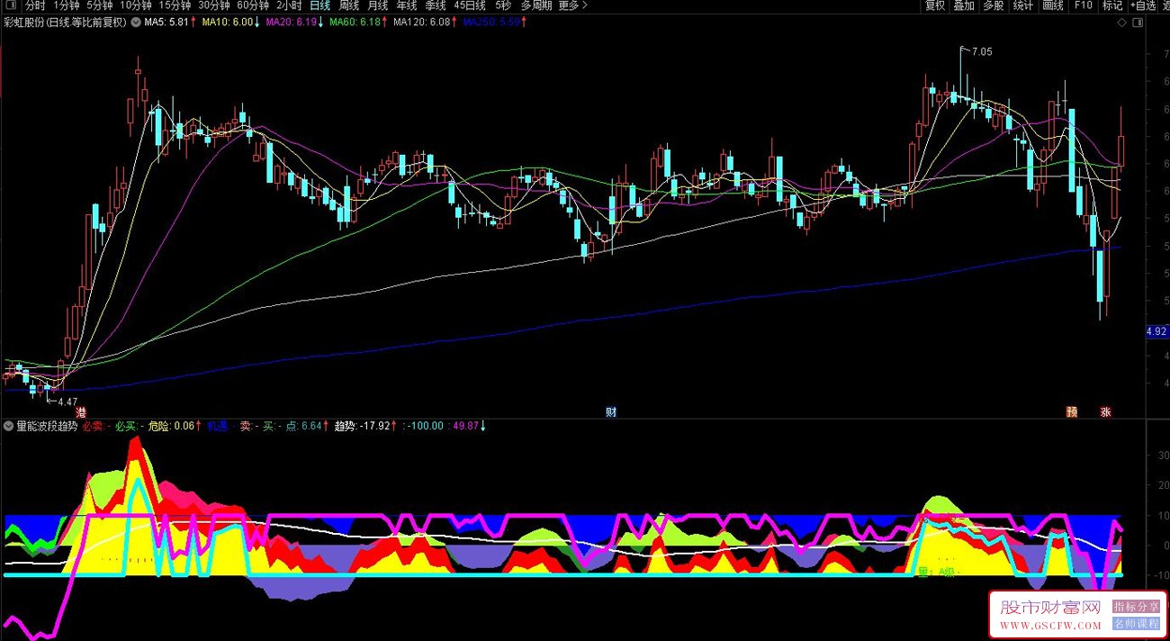
Task: Expand 量能波段趋势 indicator dropdown arrow
Action: 8,426
